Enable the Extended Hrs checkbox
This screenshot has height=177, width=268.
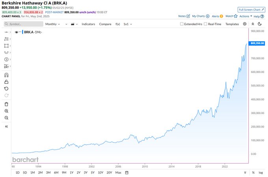[x=182, y=24]
